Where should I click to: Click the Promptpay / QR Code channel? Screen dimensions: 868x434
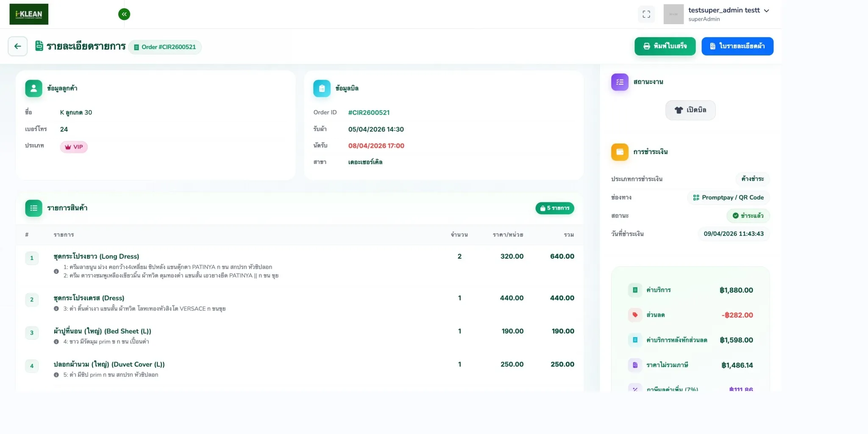(728, 198)
